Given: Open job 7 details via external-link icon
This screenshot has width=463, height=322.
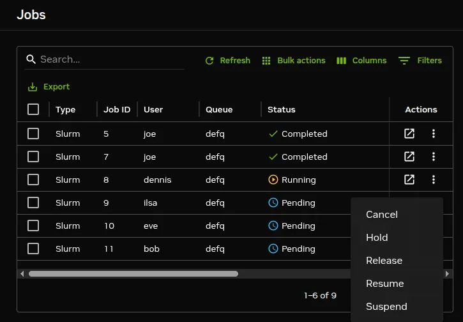Looking at the screenshot, I should pos(409,157).
